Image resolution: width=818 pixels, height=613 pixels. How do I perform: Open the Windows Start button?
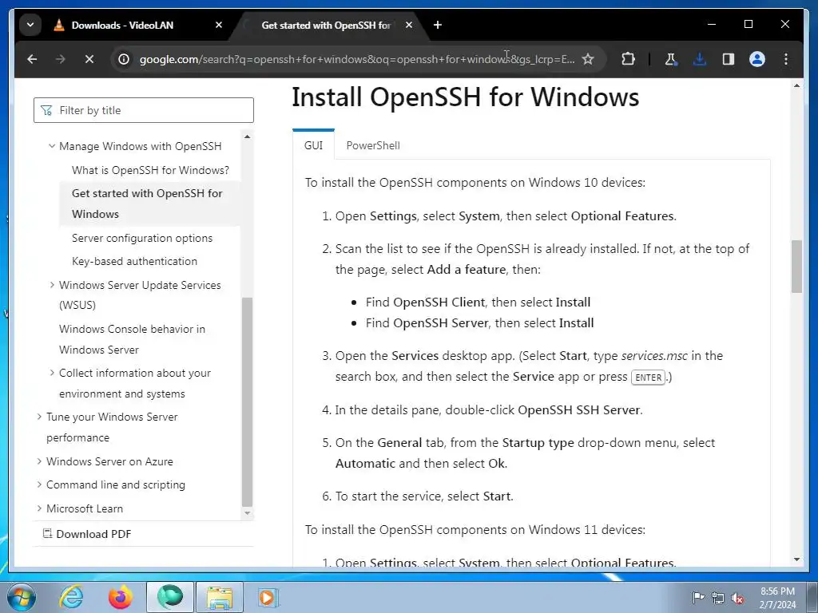pyautogui.click(x=21, y=597)
